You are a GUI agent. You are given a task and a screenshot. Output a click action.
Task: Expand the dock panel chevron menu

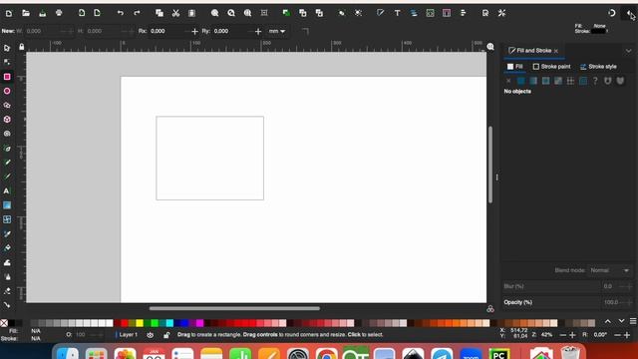[x=628, y=51]
